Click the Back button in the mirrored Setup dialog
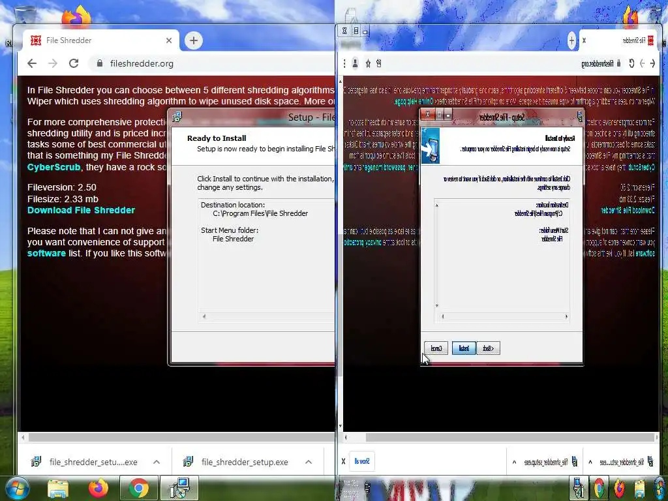668x501 pixels. 488,348
